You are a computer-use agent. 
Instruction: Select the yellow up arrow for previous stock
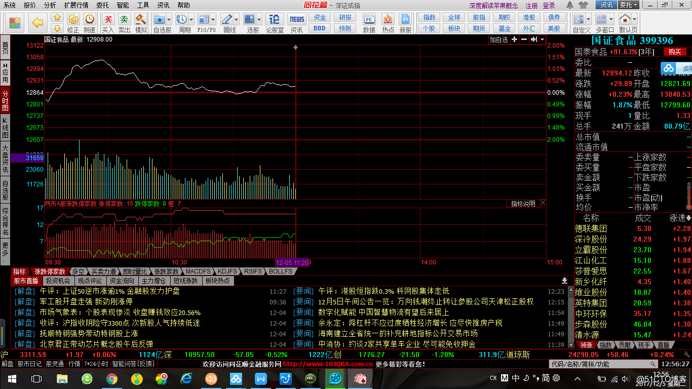point(57,18)
